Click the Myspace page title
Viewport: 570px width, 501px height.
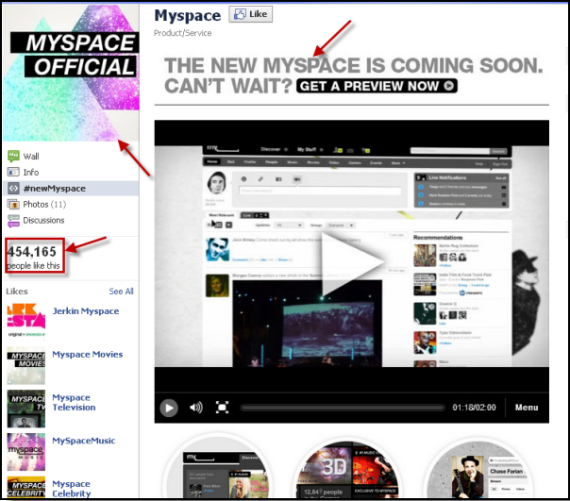[x=187, y=15]
